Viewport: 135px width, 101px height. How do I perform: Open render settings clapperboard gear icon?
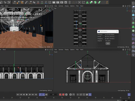[x=62, y=2]
